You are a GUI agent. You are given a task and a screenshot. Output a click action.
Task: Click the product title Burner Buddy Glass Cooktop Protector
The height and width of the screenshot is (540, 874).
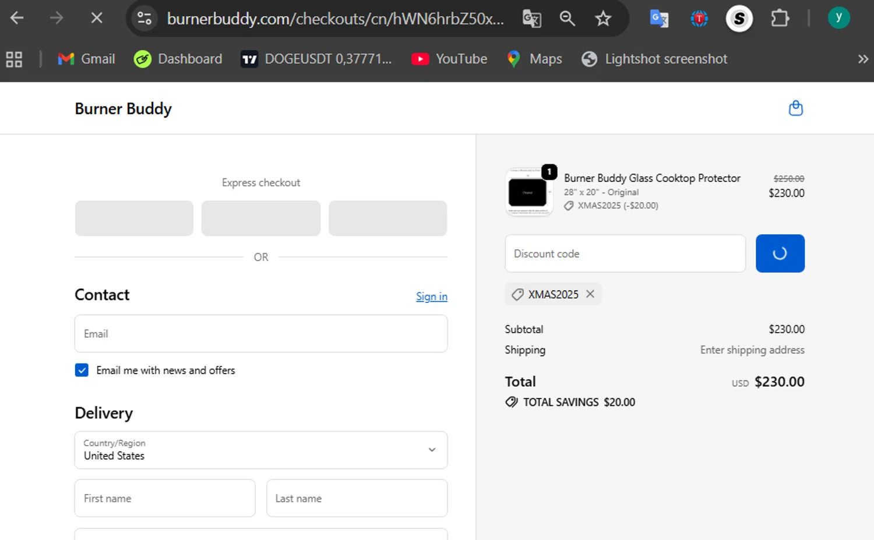pos(652,178)
